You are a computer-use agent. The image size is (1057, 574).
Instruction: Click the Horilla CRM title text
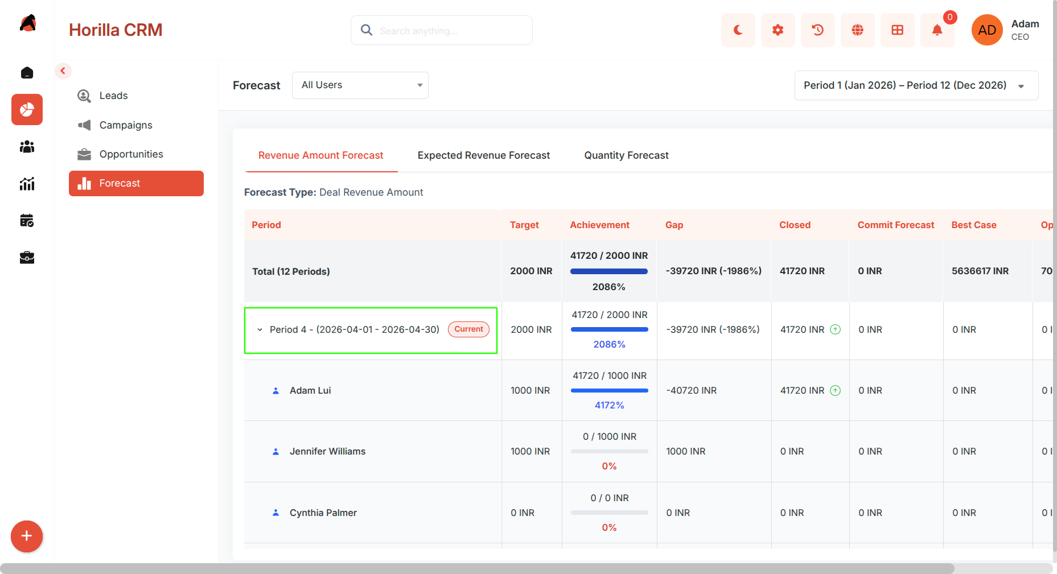coord(116,30)
